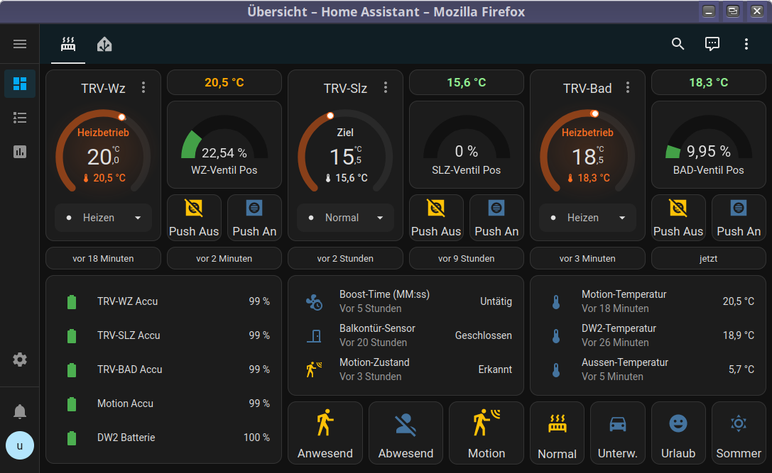Switch to the second dashboard view tab
The image size is (772, 473).
tap(104, 44)
